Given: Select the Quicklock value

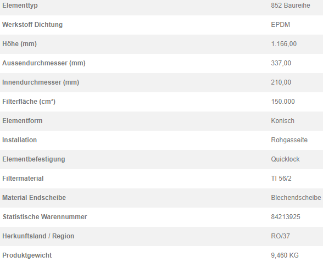Looking at the screenshot, I should [285, 159].
